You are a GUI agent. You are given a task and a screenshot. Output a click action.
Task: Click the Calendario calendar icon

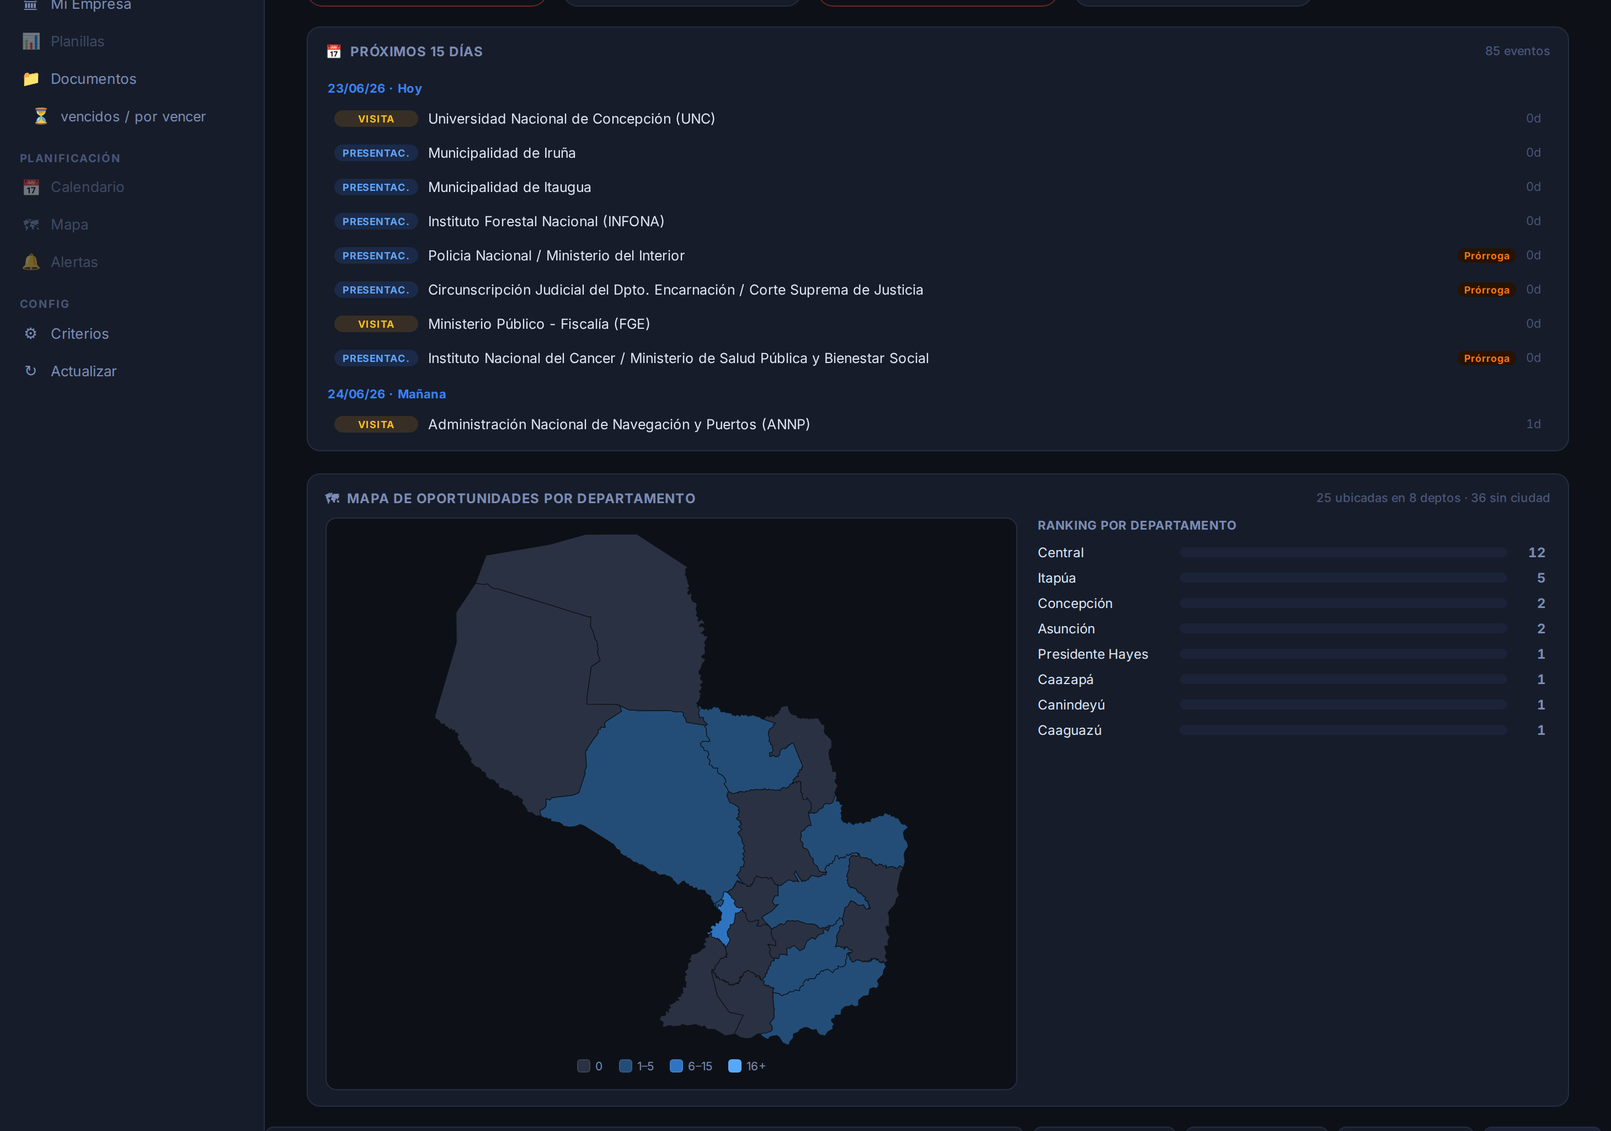[x=31, y=188]
